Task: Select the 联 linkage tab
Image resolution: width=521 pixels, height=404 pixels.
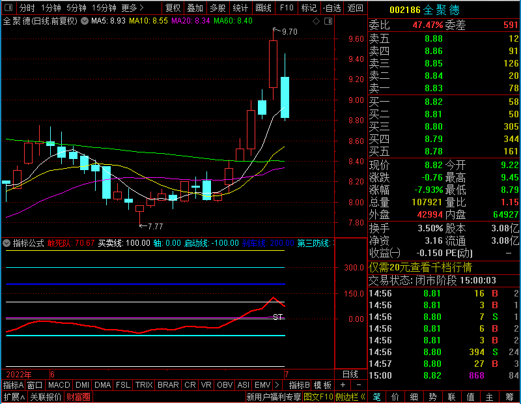Action: [x=451, y=397]
